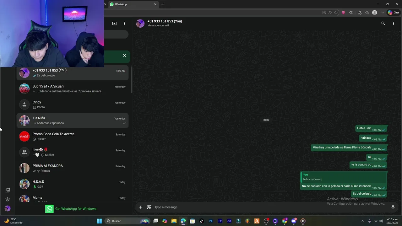Open weather widget showing 26°C Despejado
Screen dimensions: 402x226
coord(13,221)
